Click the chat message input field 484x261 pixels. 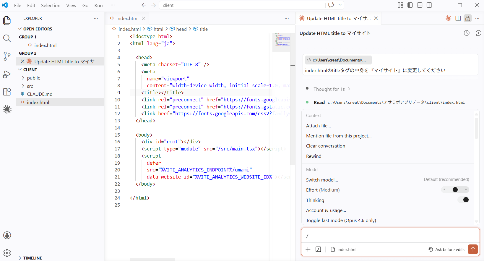[x=390, y=236]
